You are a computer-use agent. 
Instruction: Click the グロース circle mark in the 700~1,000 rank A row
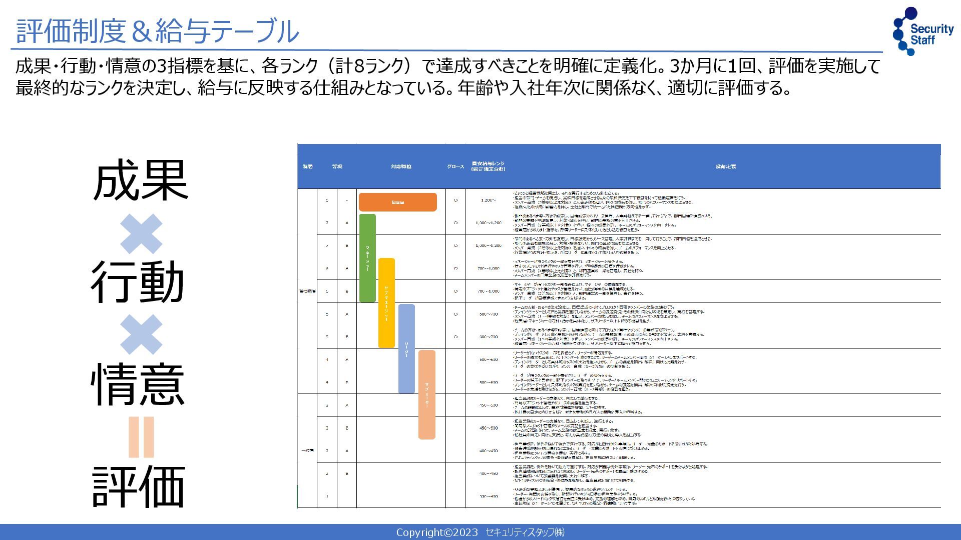click(455, 268)
